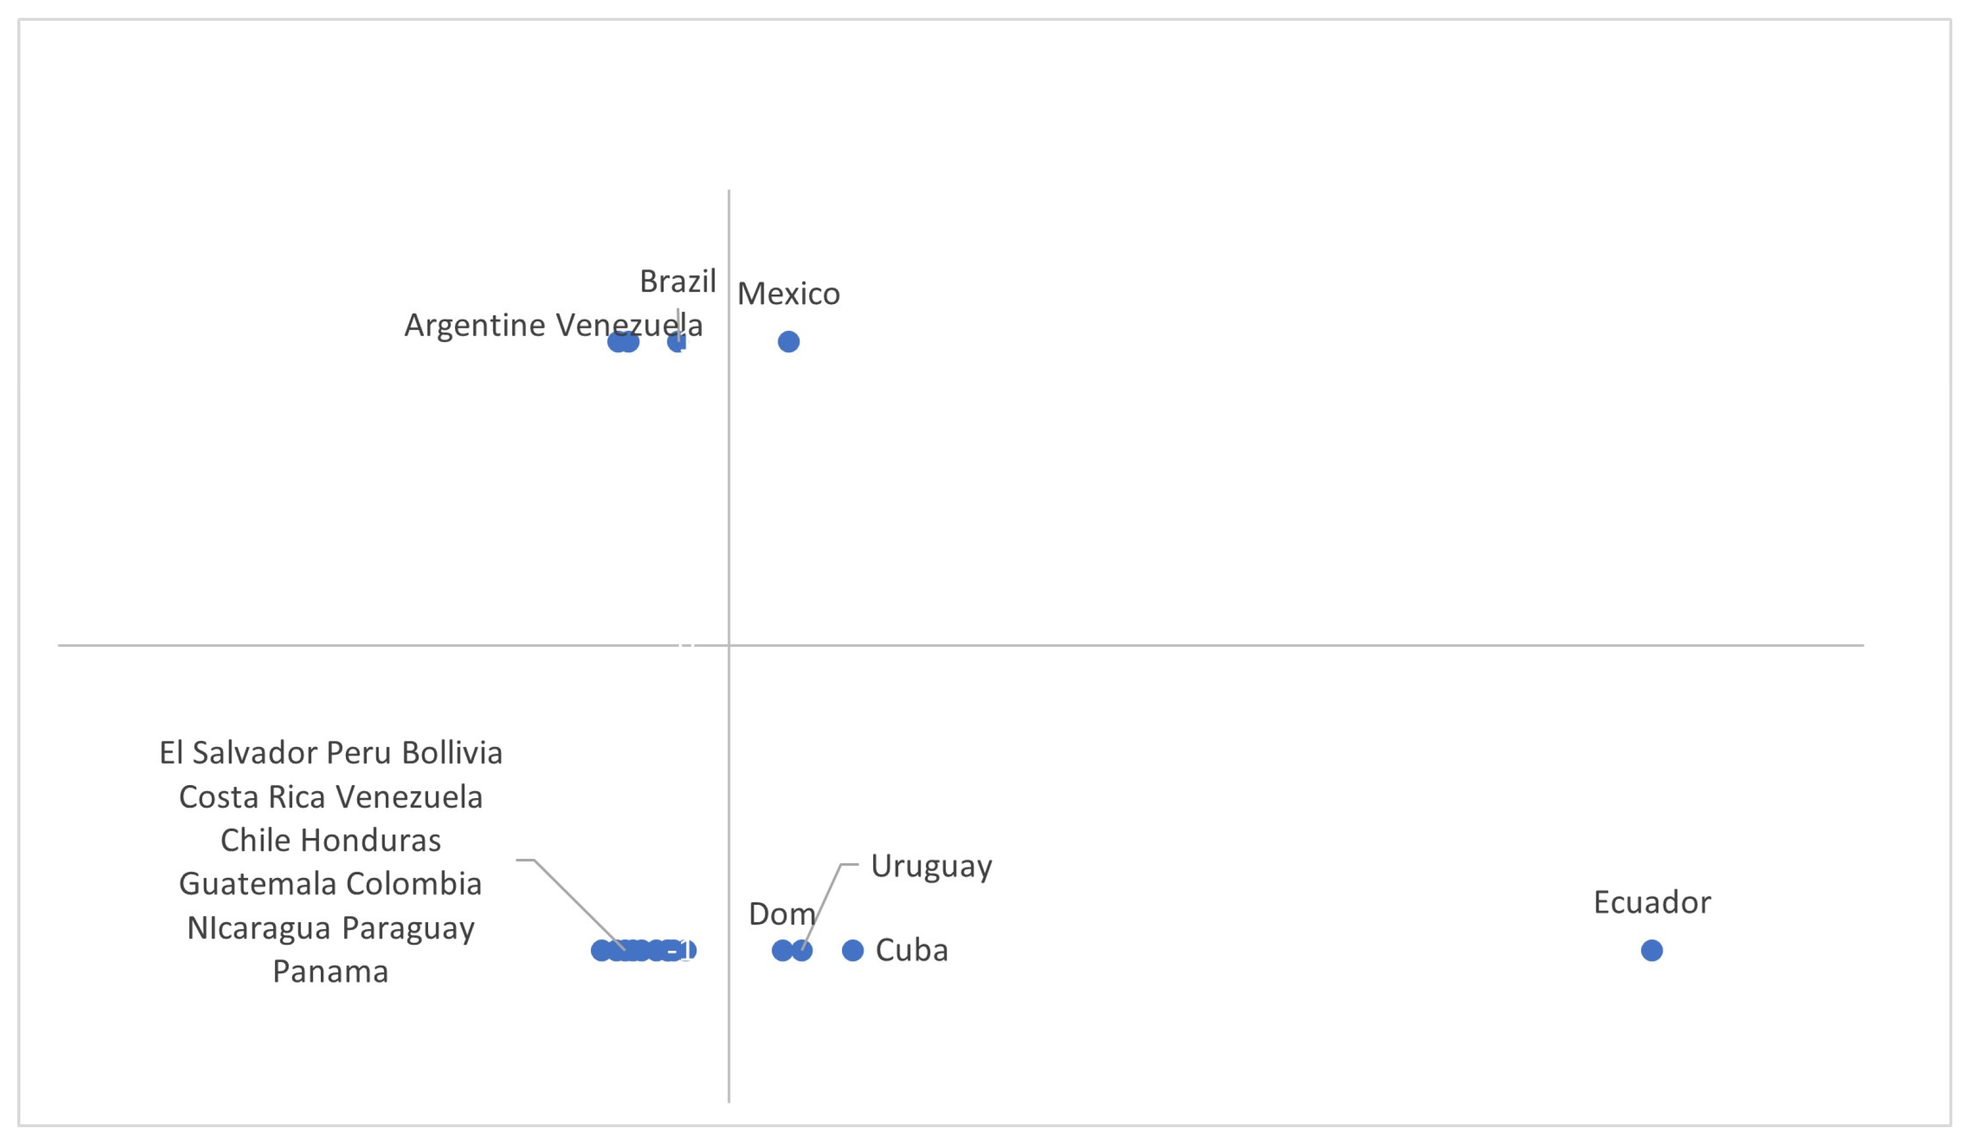Select the Mexico data point
This screenshot has width=1966, height=1148.
coord(788,342)
